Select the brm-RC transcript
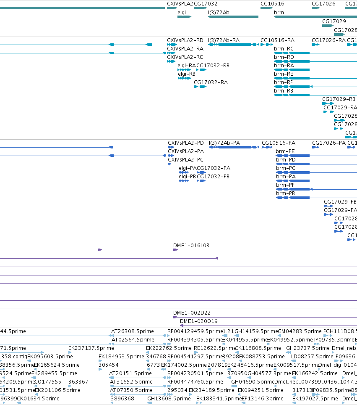This screenshot has width=357, height=405. pyautogui.click(x=284, y=49)
